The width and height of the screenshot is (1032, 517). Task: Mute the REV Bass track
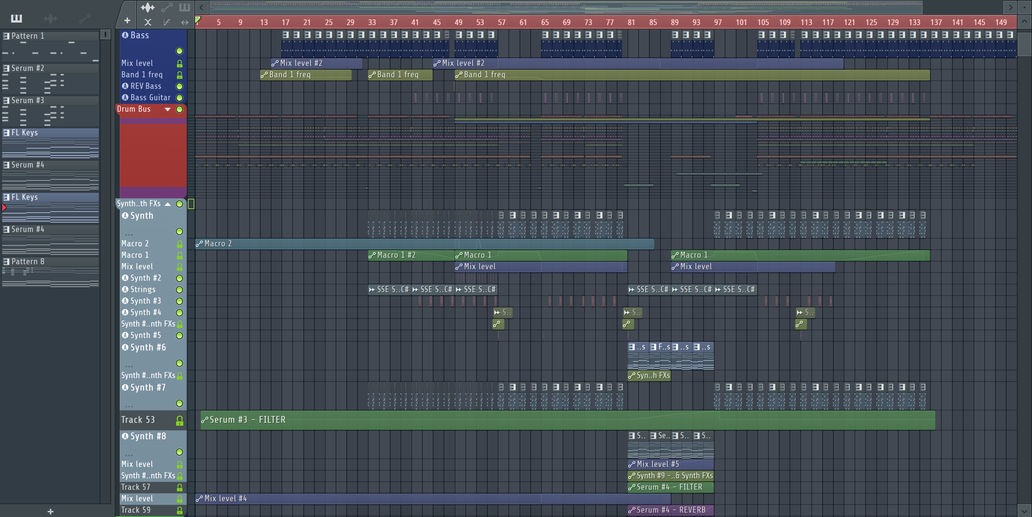tap(180, 86)
